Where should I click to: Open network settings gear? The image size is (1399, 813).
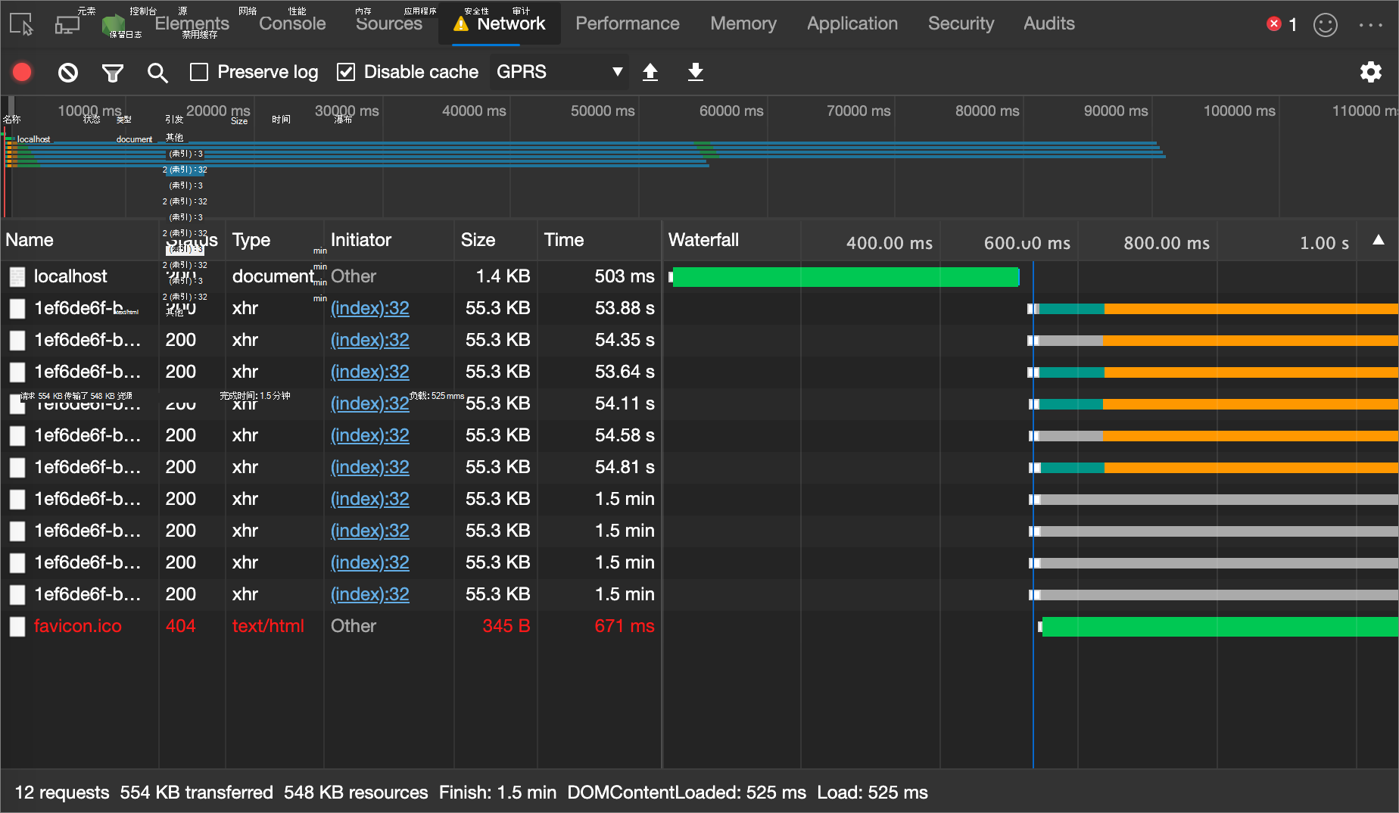tap(1371, 72)
